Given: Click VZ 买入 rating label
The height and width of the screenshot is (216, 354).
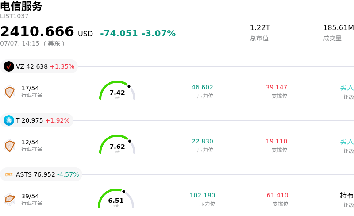Looking at the screenshot, I should tap(347, 88).
